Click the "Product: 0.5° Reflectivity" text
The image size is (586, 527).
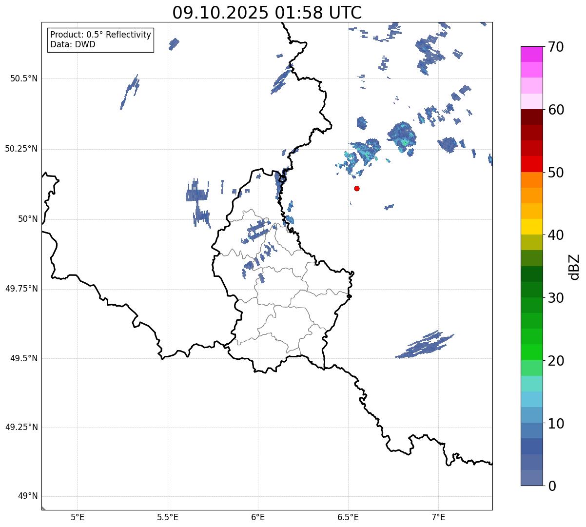click(x=101, y=35)
